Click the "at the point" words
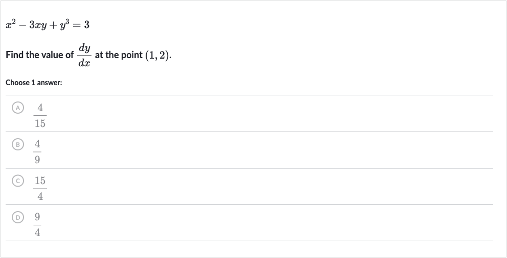Image resolution: width=507 pixels, height=258 pixels. point(119,55)
